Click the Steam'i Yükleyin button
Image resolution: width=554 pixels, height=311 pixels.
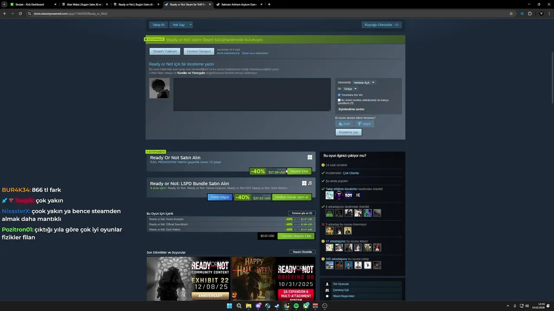pos(165,51)
